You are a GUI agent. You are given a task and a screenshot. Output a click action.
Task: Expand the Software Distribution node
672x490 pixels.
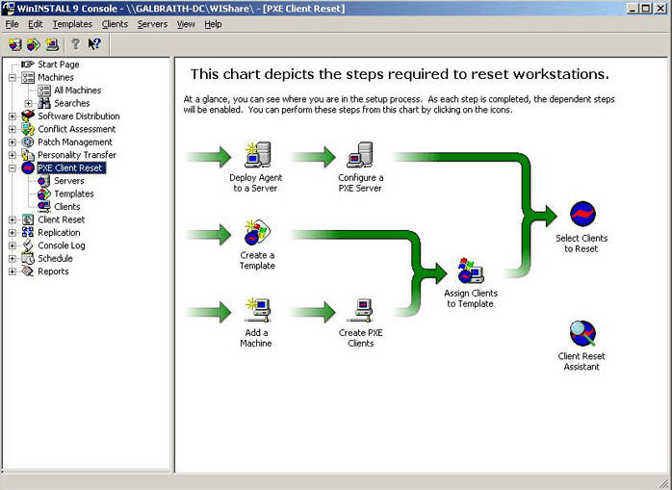click(13, 116)
